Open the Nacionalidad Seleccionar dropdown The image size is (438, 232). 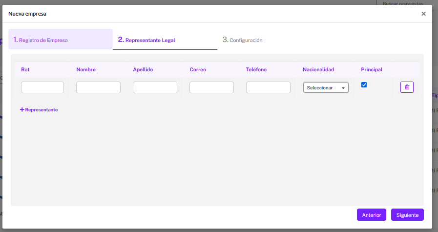coord(326,87)
